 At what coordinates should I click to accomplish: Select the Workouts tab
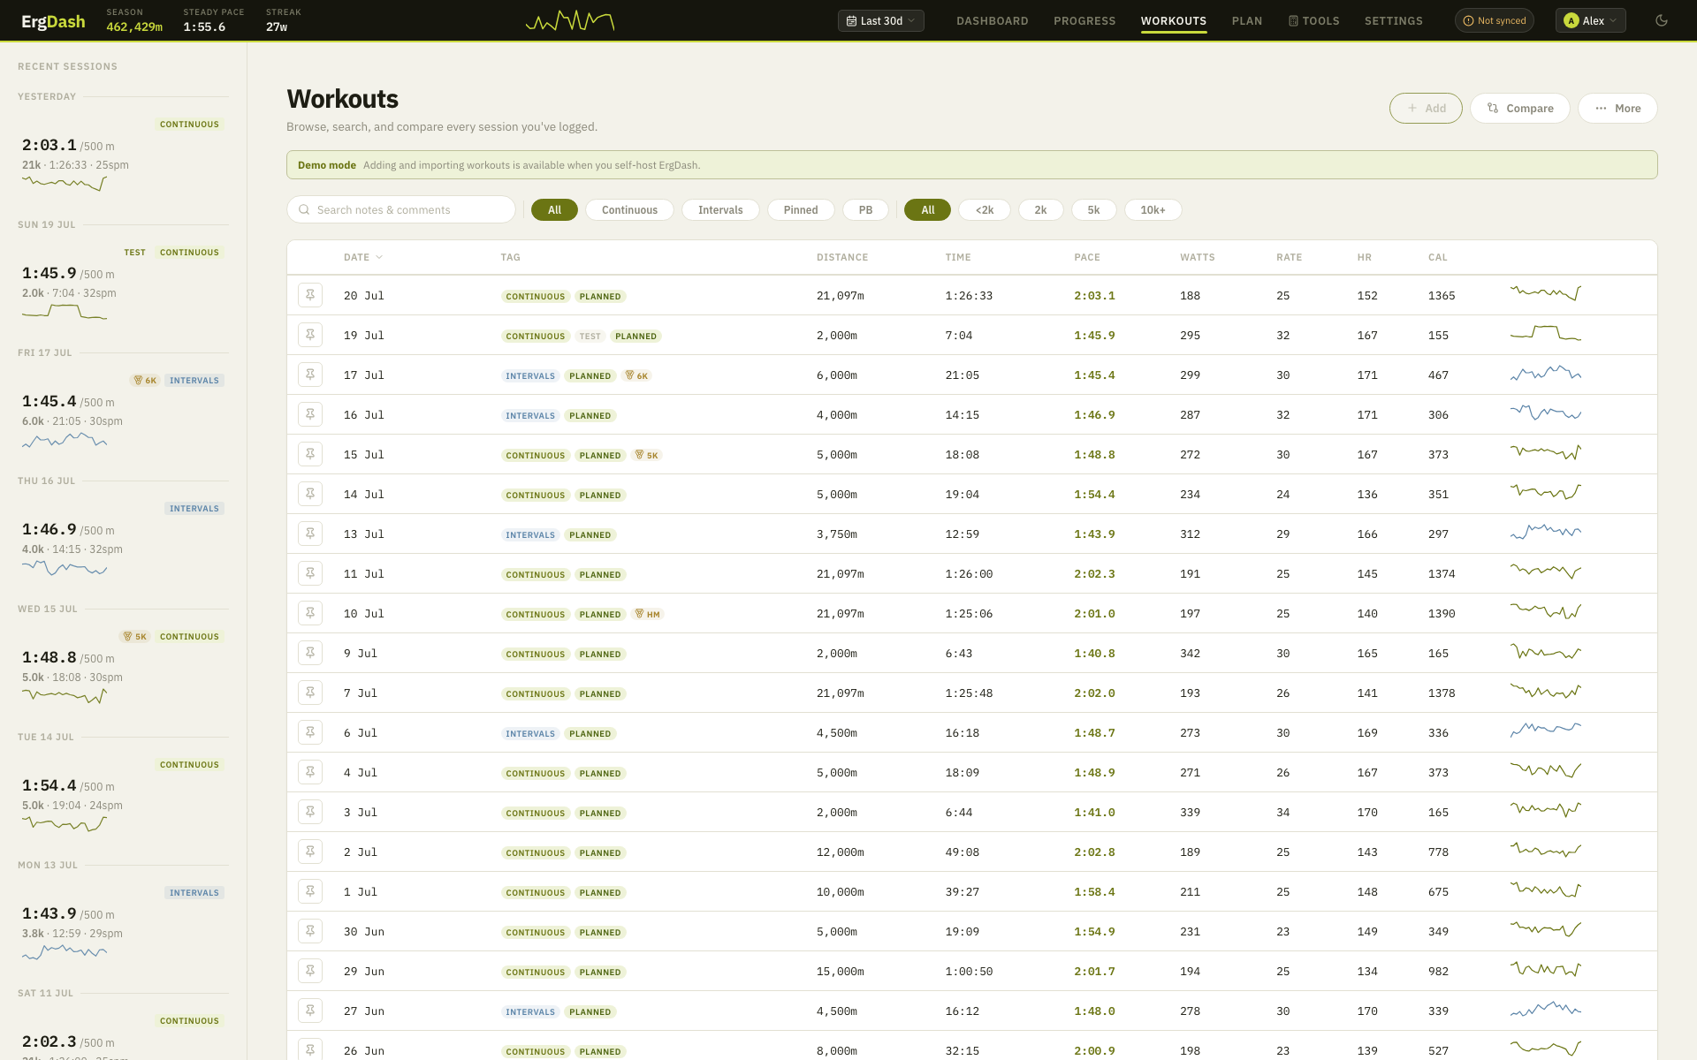1174,20
